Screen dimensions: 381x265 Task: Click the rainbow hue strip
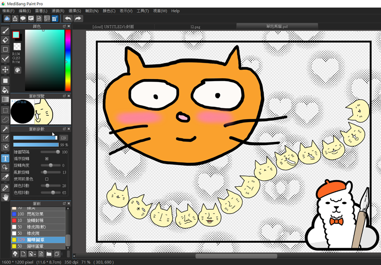tap(68, 60)
